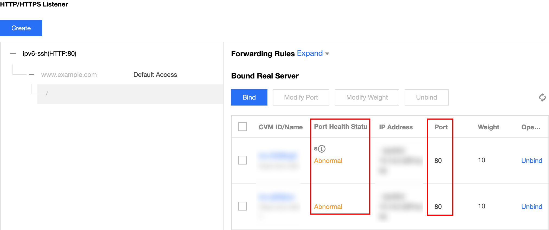Image resolution: width=549 pixels, height=230 pixels.
Task: Expand the Forwarding Rules section
Action: (310, 53)
